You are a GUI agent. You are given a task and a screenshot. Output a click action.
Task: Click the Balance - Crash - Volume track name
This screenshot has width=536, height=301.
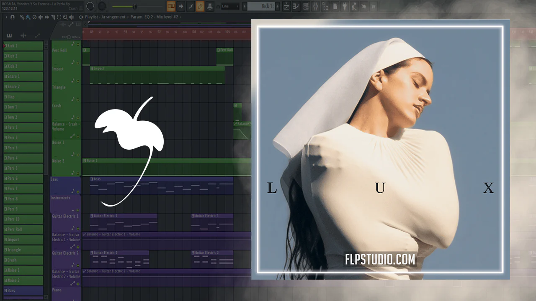pyautogui.click(x=65, y=127)
